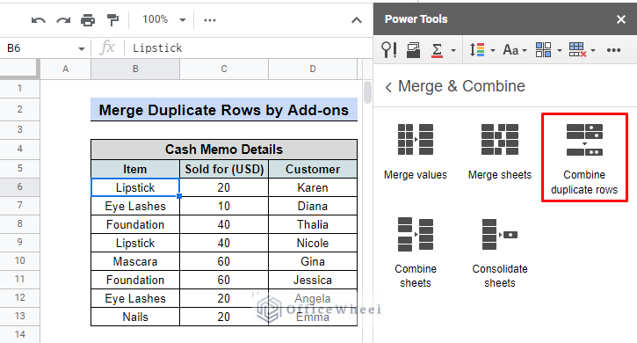Go back from Merge & Combine
Viewport: 637px width, 343px height.
388,87
